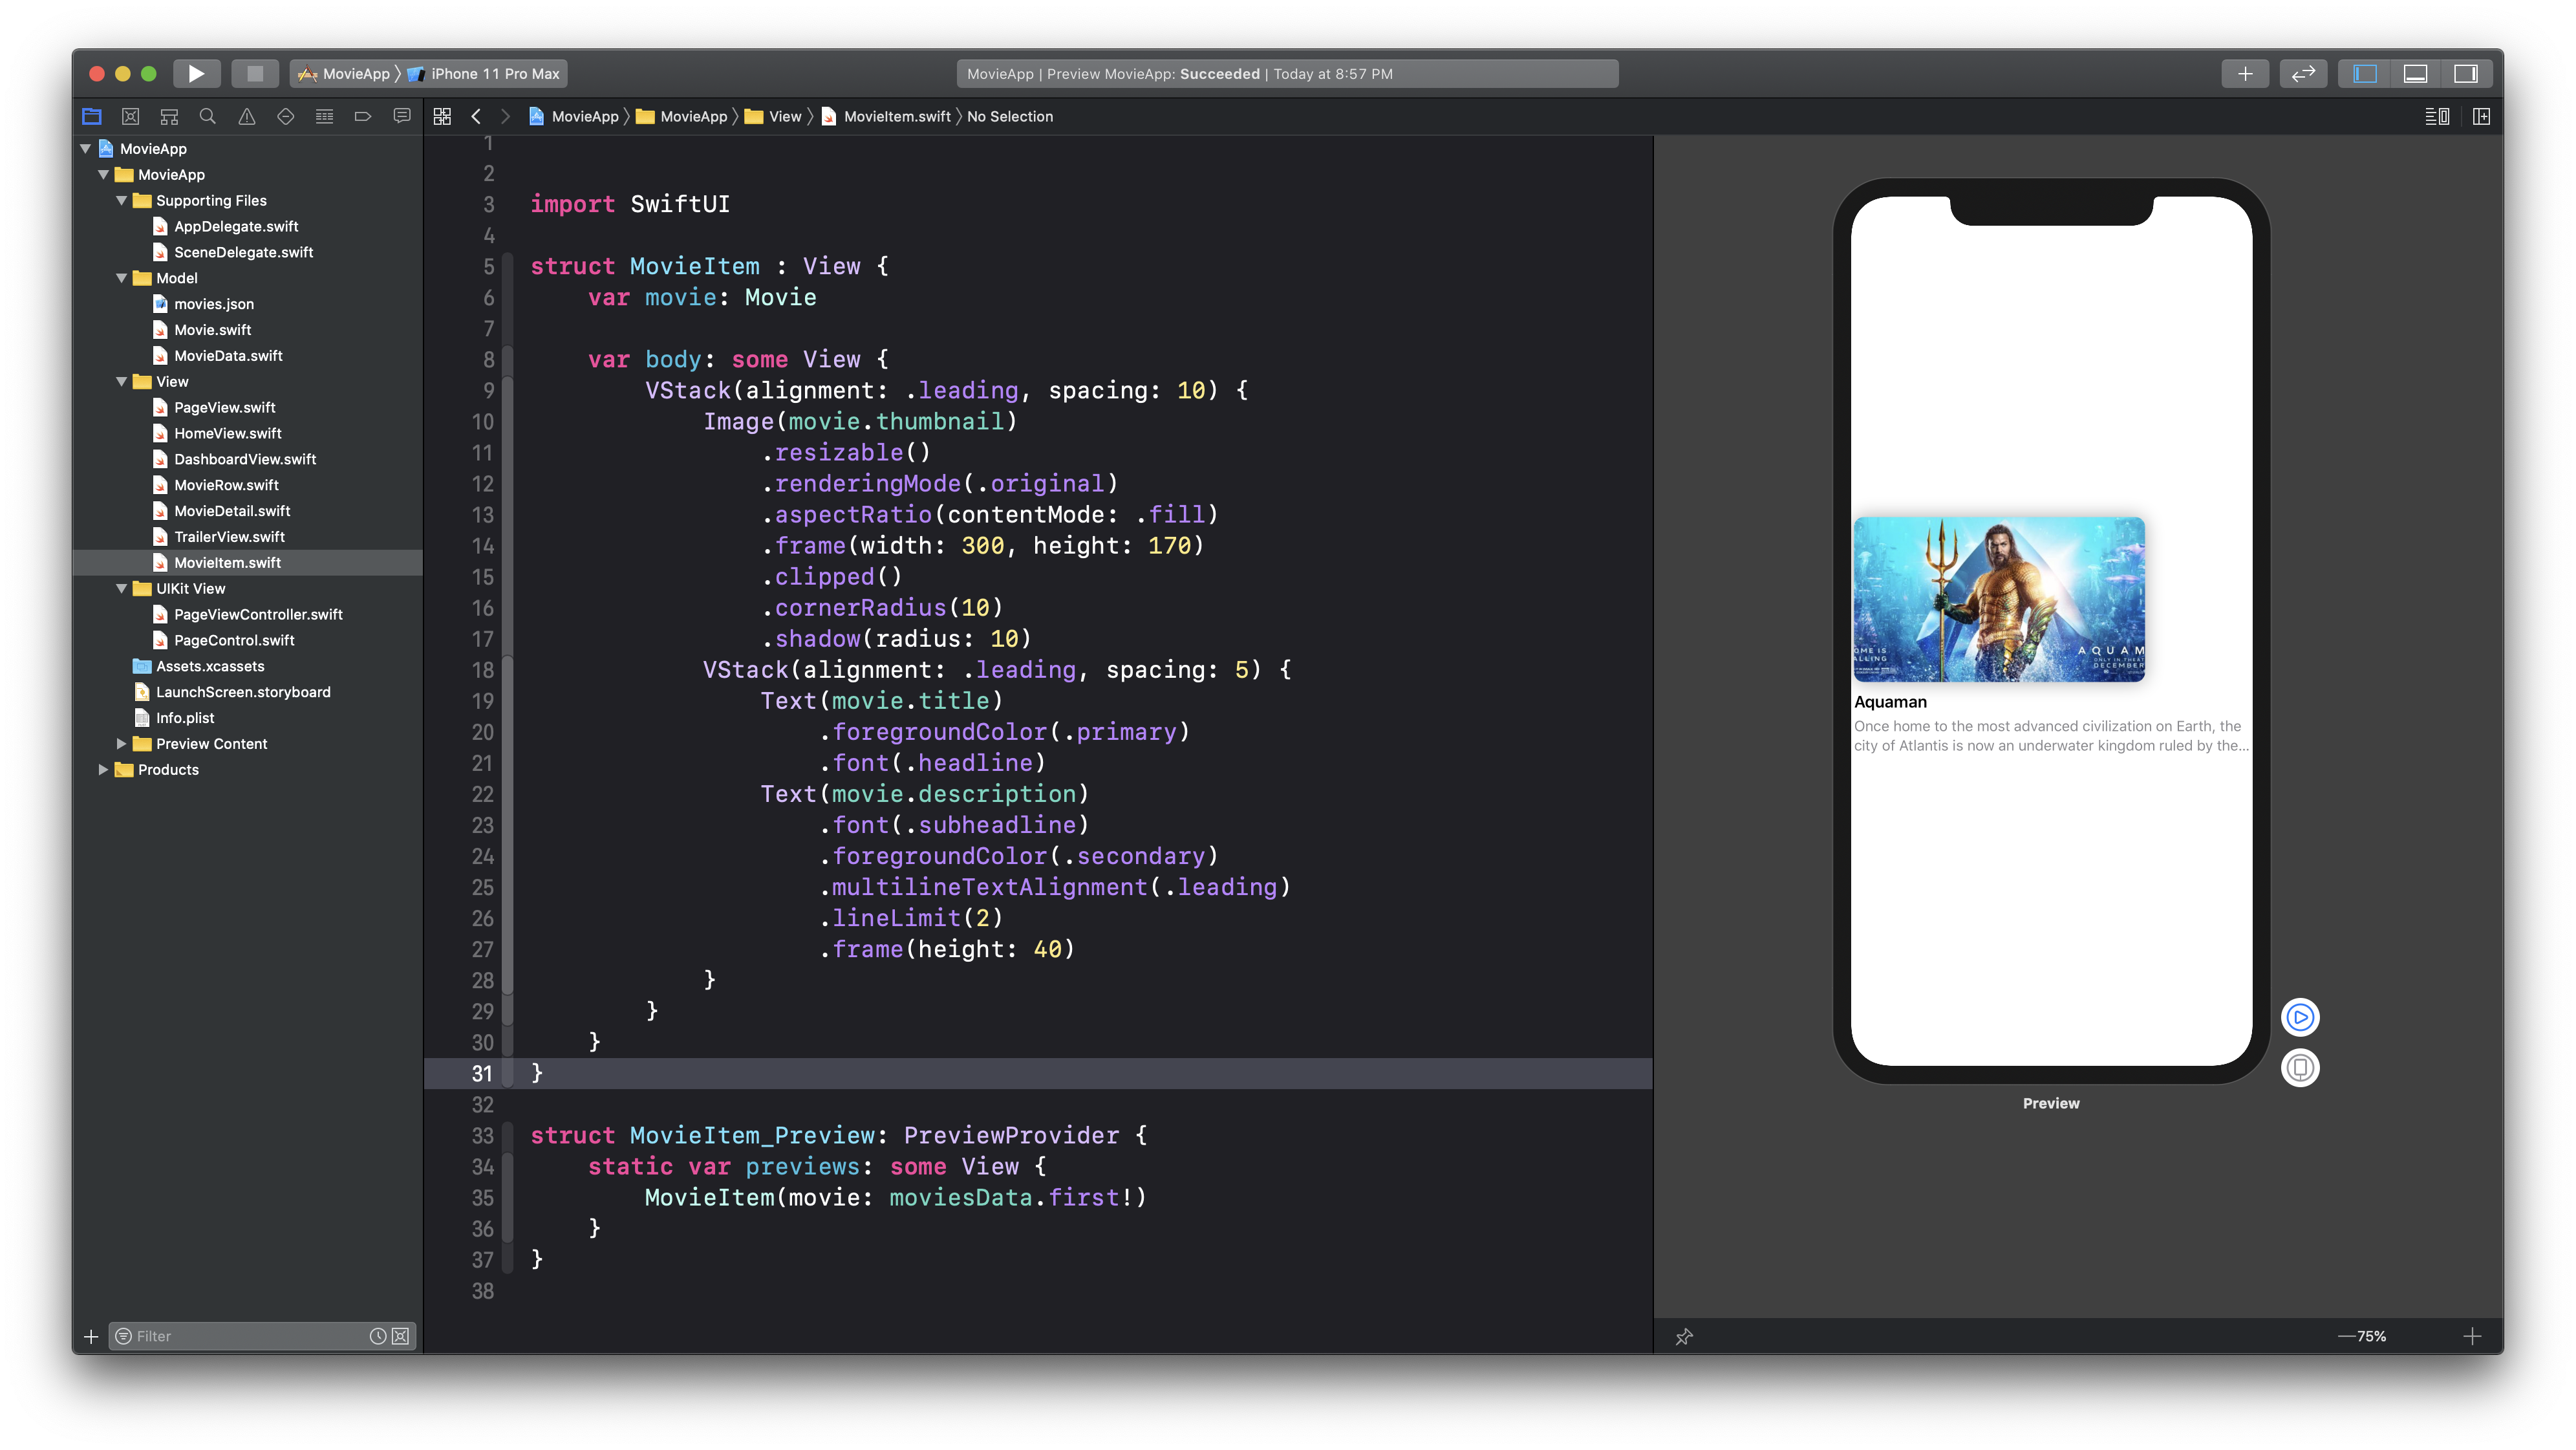
Task: Toggle the debug area visibility
Action: [x=2415, y=73]
